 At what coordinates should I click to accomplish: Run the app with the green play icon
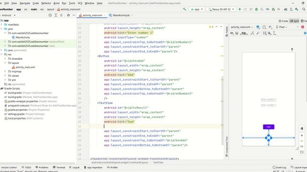pyautogui.click(x=240, y=9)
